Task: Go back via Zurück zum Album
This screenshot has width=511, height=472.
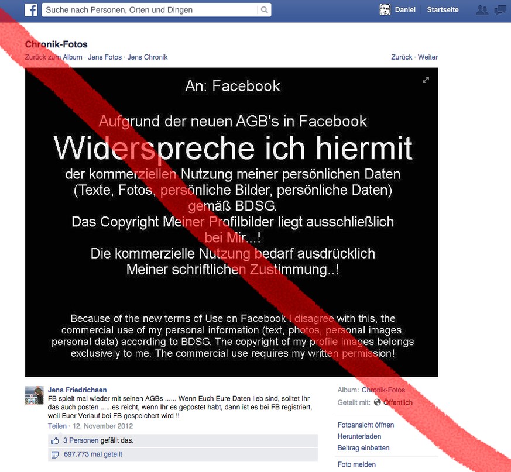Action: (x=53, y=57)
